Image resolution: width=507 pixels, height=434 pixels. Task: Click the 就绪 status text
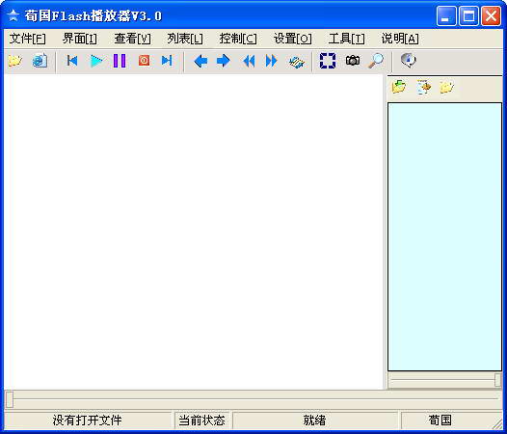pos(314,420)
